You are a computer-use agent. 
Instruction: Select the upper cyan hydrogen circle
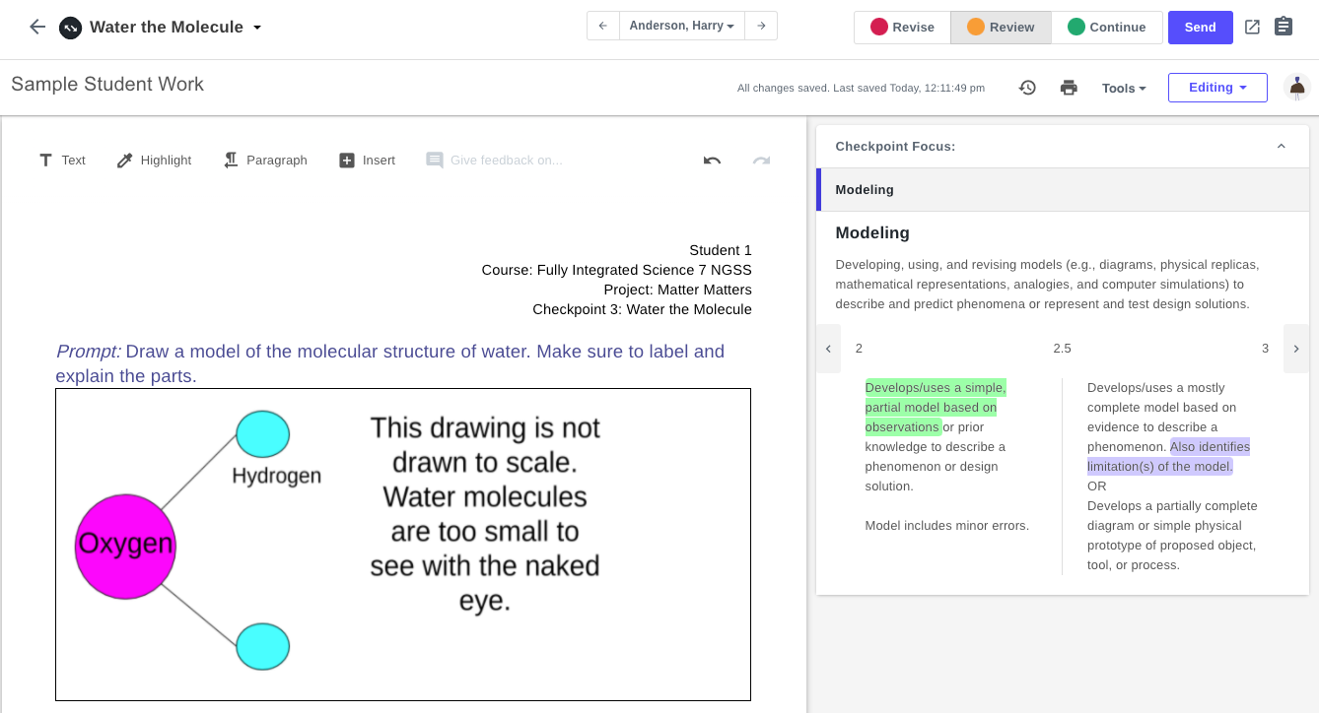263,434
